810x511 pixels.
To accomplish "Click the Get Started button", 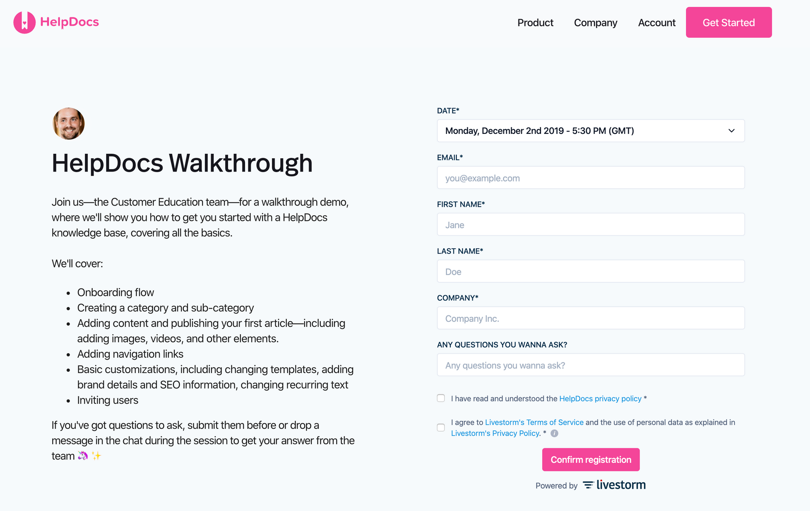I will 729,22.
